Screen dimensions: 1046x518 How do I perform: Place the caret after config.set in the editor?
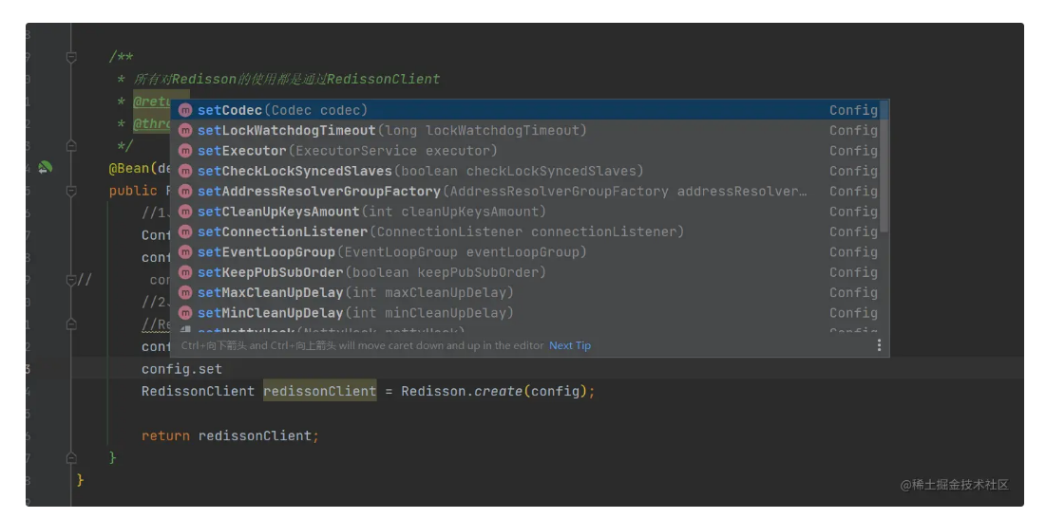pos(222,368)
